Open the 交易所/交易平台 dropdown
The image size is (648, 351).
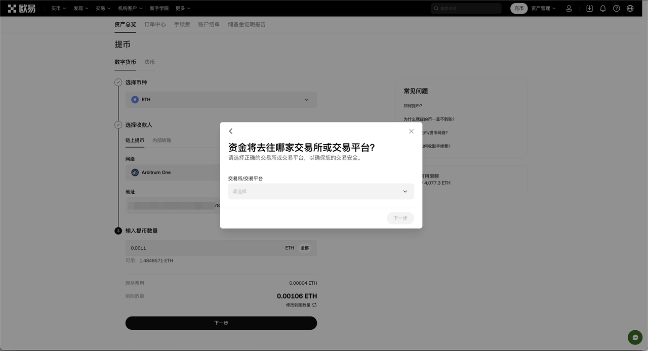(320, 191)
